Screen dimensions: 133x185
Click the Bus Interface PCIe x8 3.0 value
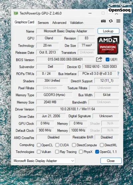click(x=97, y=74)
